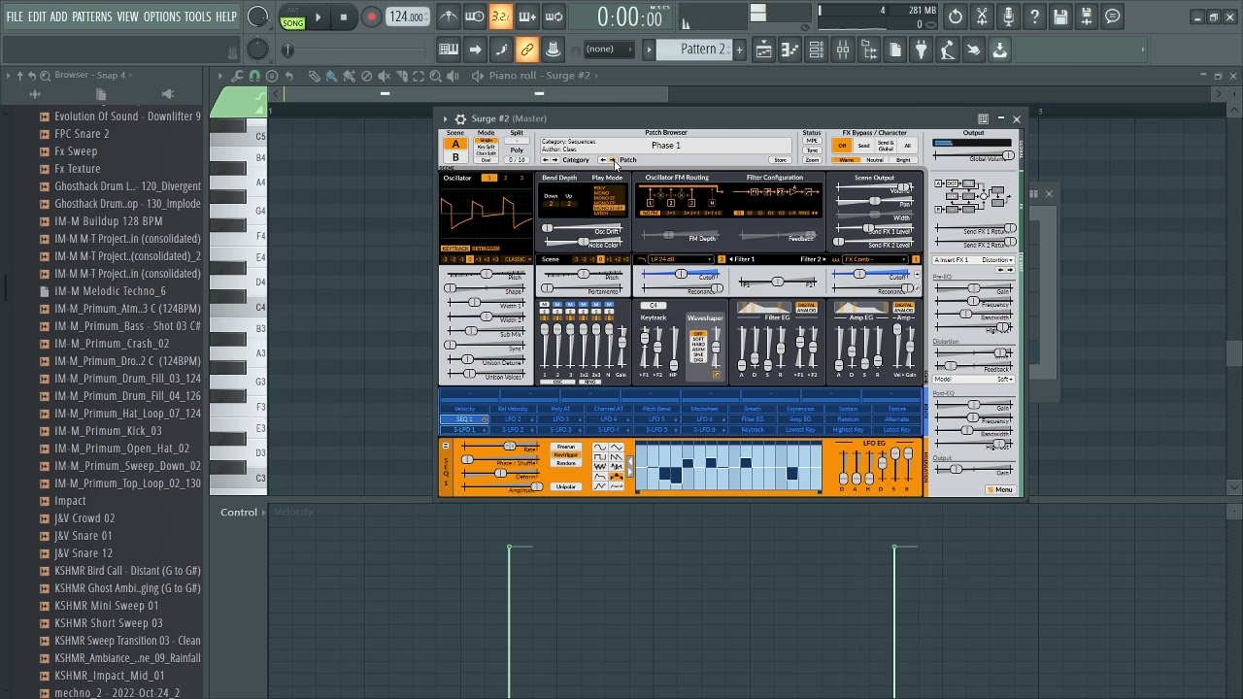Open the plugin picker plug icon
The width and height of the screenshot is (1243, 699).
click(x=922, y=50)
